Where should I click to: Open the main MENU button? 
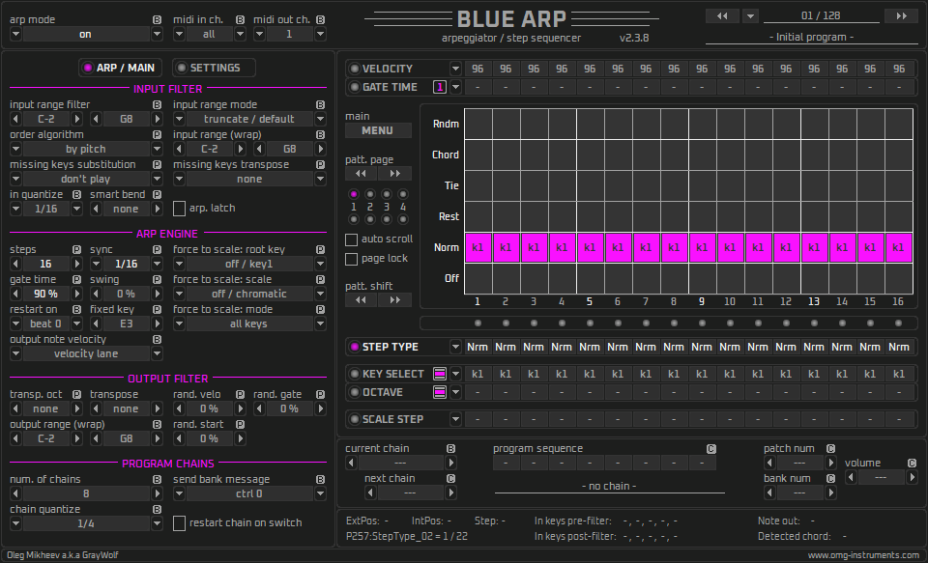(x=378, y=130)
